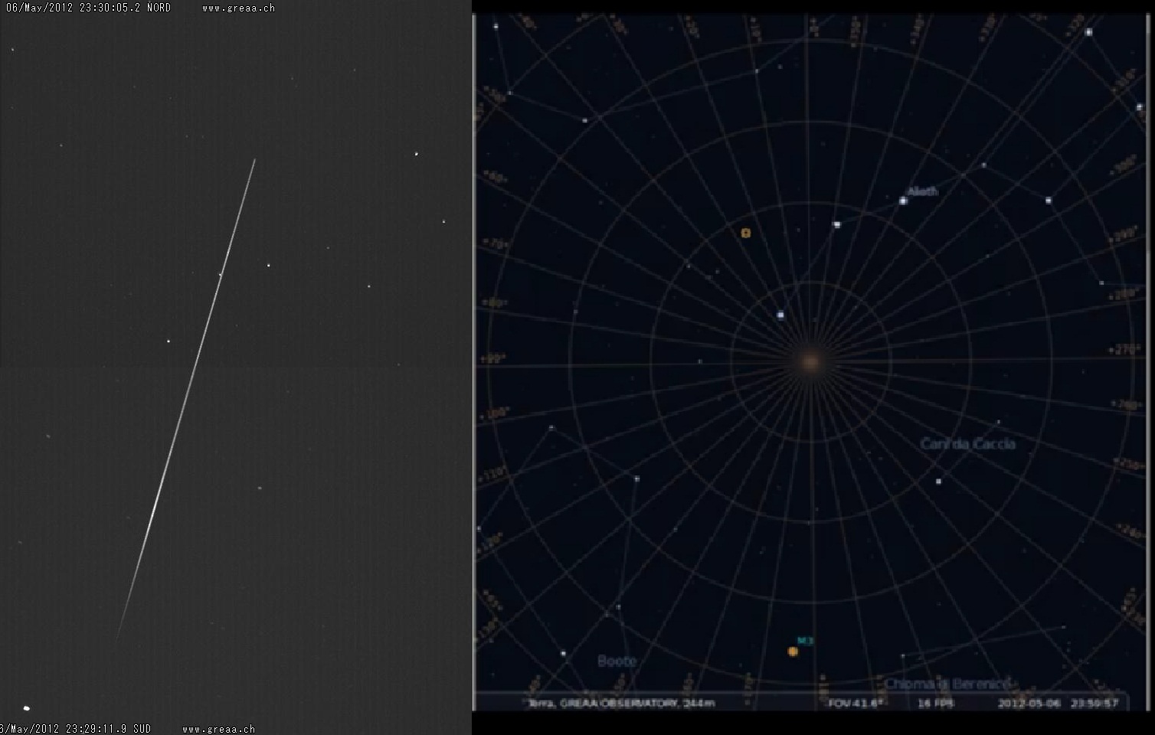Select the bright star nearest the zenith glow

780,315
